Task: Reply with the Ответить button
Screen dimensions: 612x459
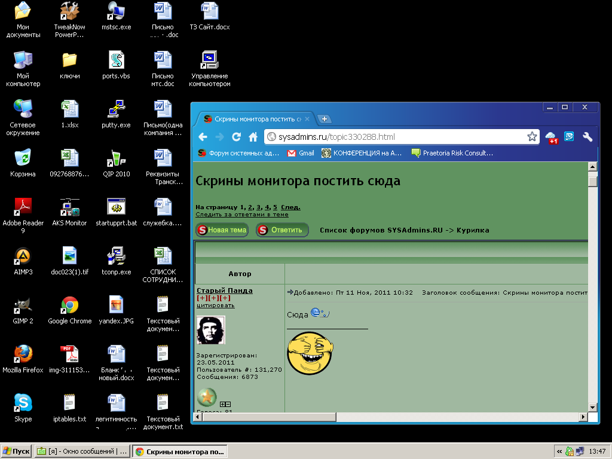Action: (x=282, y=230)
